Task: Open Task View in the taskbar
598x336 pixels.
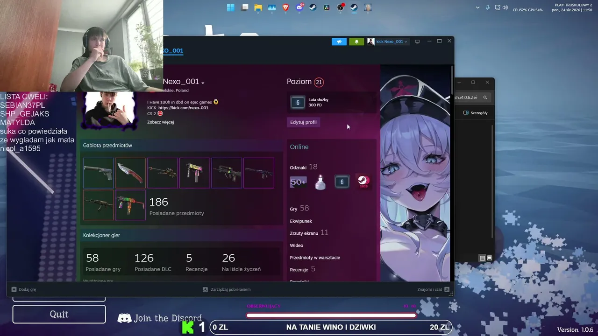Action: tap(245, 7)
